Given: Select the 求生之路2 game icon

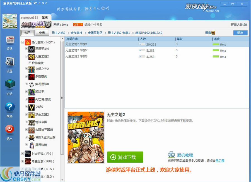Looking at the screenshot, I should click(31, 115).
